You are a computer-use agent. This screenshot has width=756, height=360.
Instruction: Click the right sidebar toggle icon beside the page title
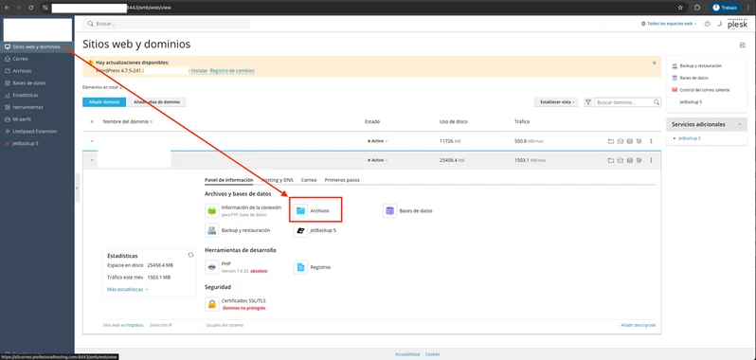click(x=743, y=45)
